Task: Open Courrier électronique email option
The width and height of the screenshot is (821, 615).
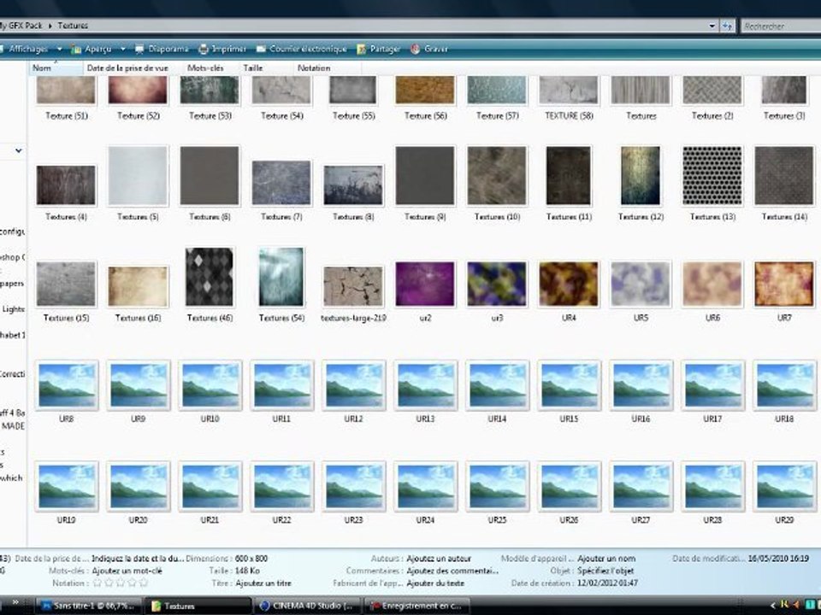Action: click(x=302, y=49)
